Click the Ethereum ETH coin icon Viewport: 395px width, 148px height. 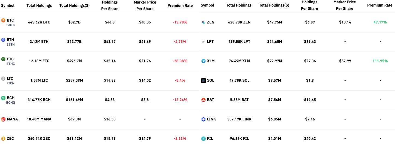(x=3, y=40)
